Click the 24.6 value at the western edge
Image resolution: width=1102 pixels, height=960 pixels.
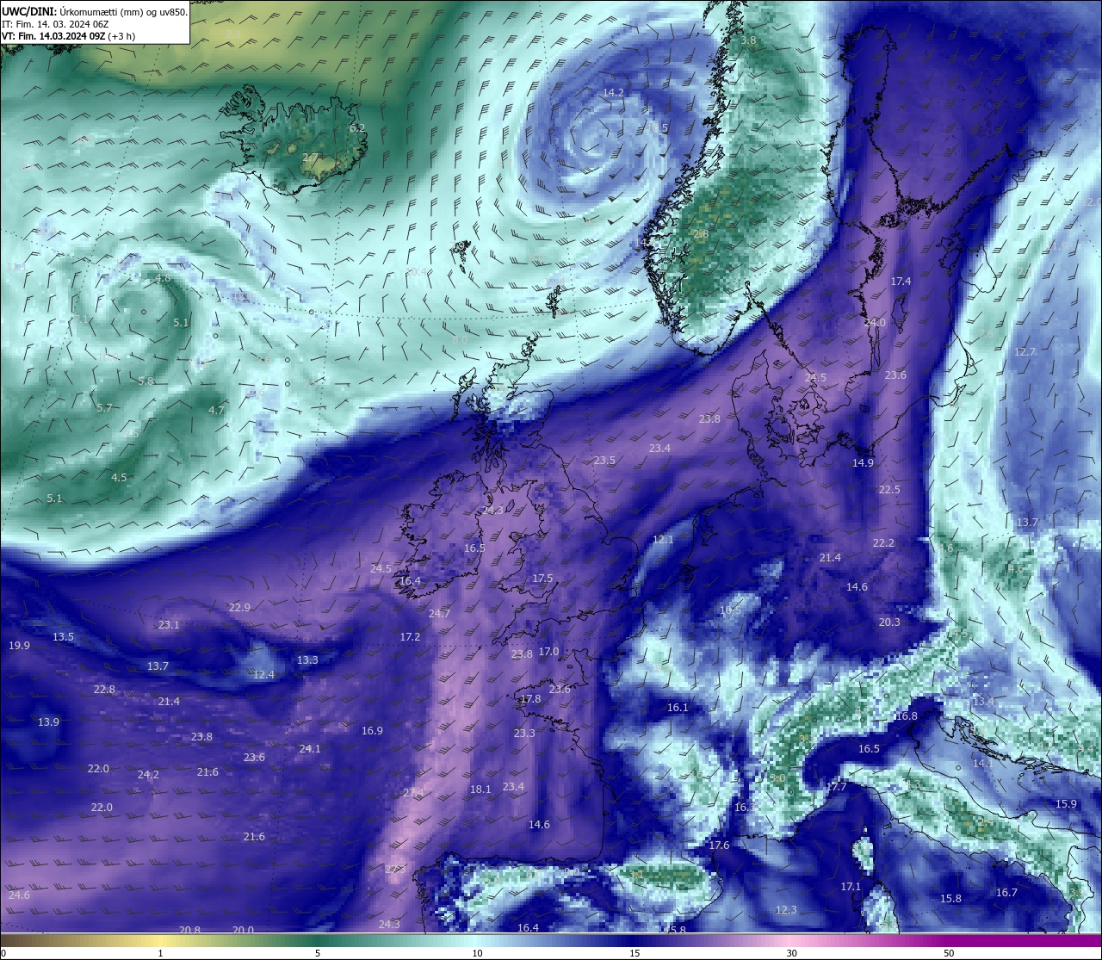(19, 895)
